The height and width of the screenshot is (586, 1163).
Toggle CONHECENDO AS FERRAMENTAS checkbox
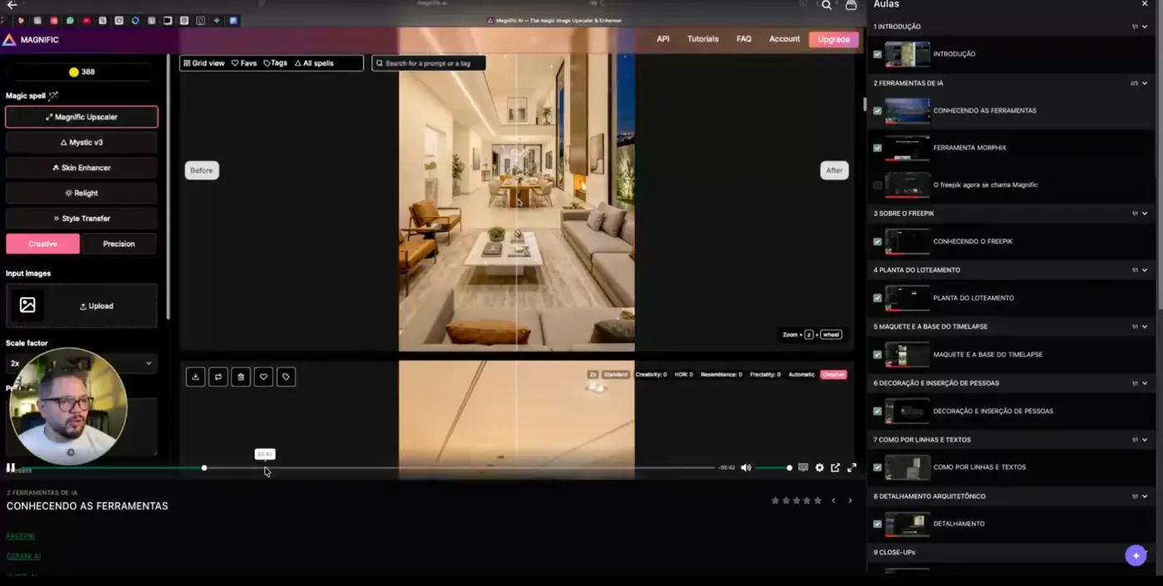click(x=877, y=110)
